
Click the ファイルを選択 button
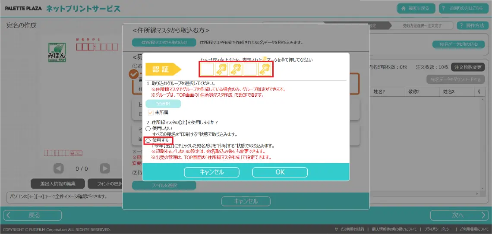tap(164, 186)
